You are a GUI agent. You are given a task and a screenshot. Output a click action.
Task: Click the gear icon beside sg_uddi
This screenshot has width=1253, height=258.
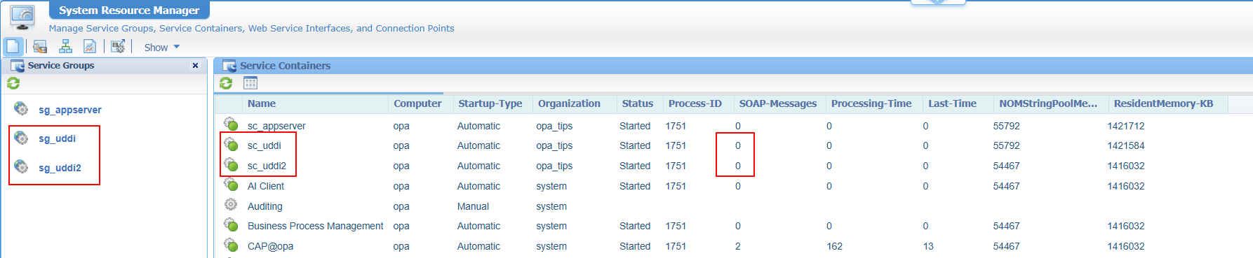pyautogui.click(x=22, y=138)
